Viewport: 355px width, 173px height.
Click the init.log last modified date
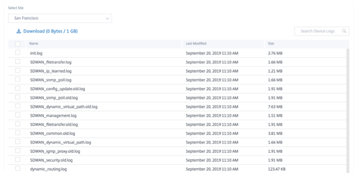click(x=212, y=53)
